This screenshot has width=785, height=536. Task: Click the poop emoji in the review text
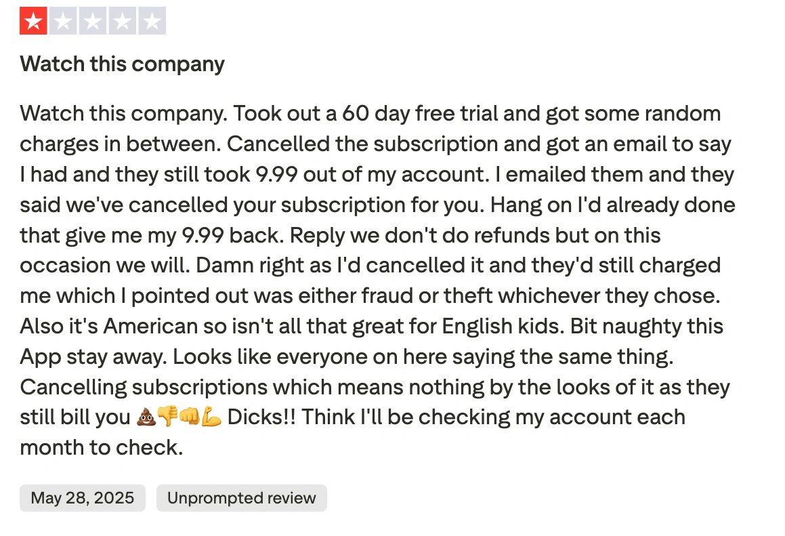[x=148, y=417]
